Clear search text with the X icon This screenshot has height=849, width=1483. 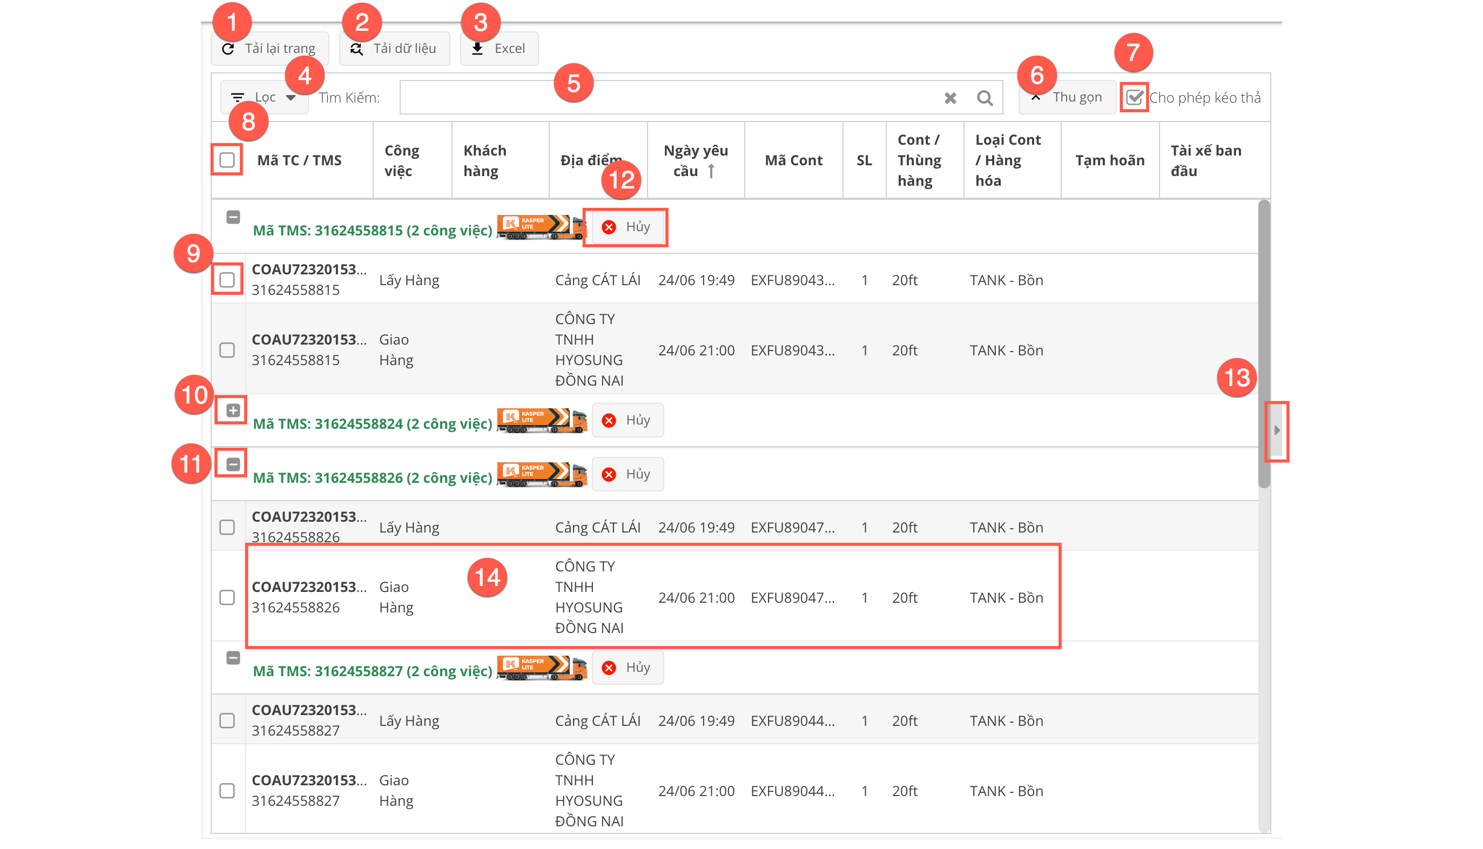coord(950,98)
